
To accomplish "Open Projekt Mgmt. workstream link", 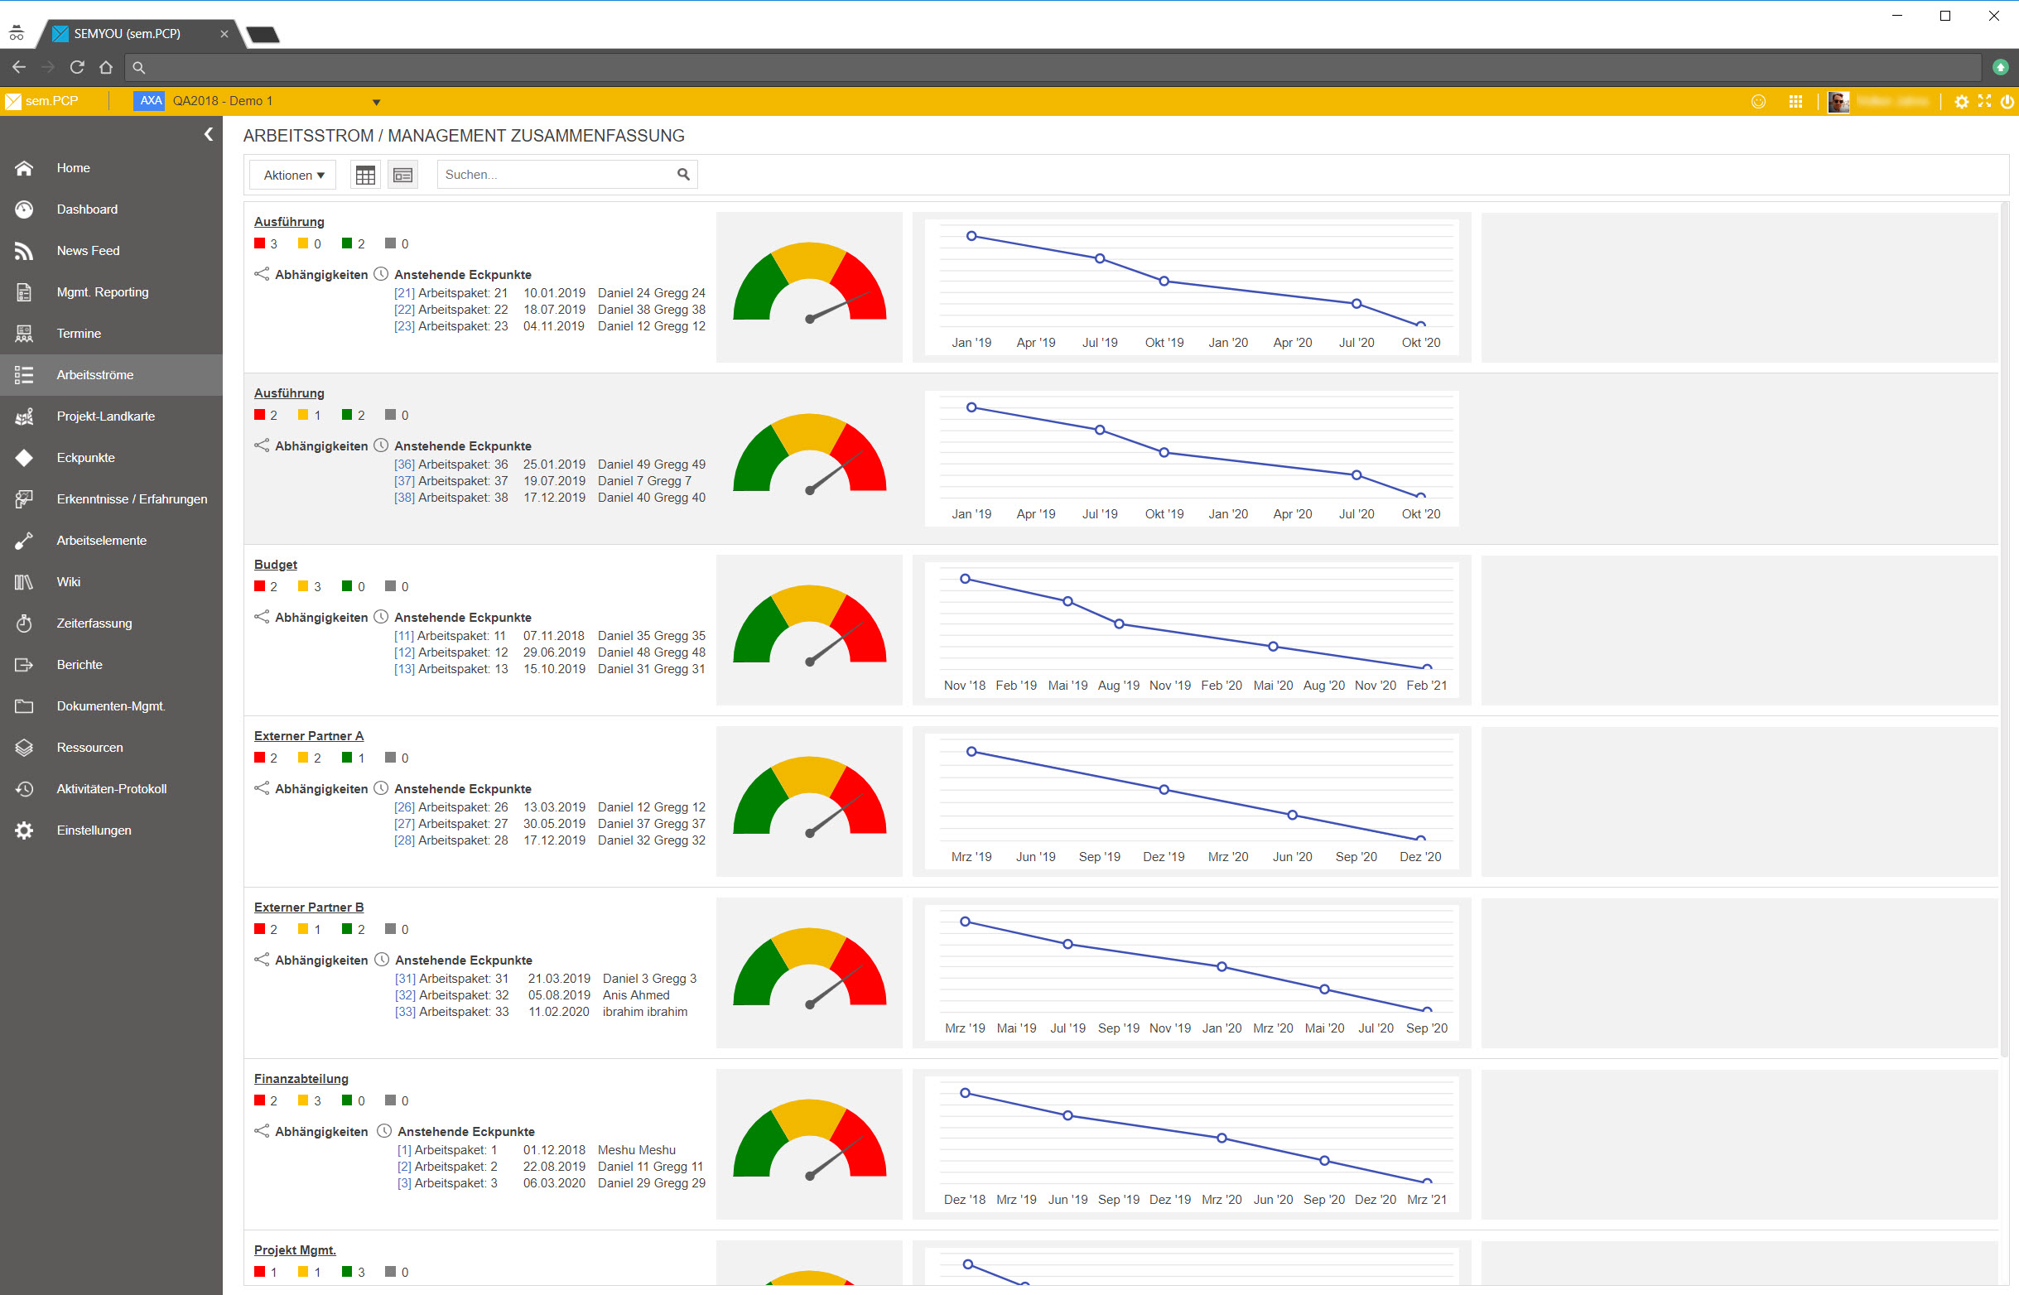I will click(x=294, y=1250).
